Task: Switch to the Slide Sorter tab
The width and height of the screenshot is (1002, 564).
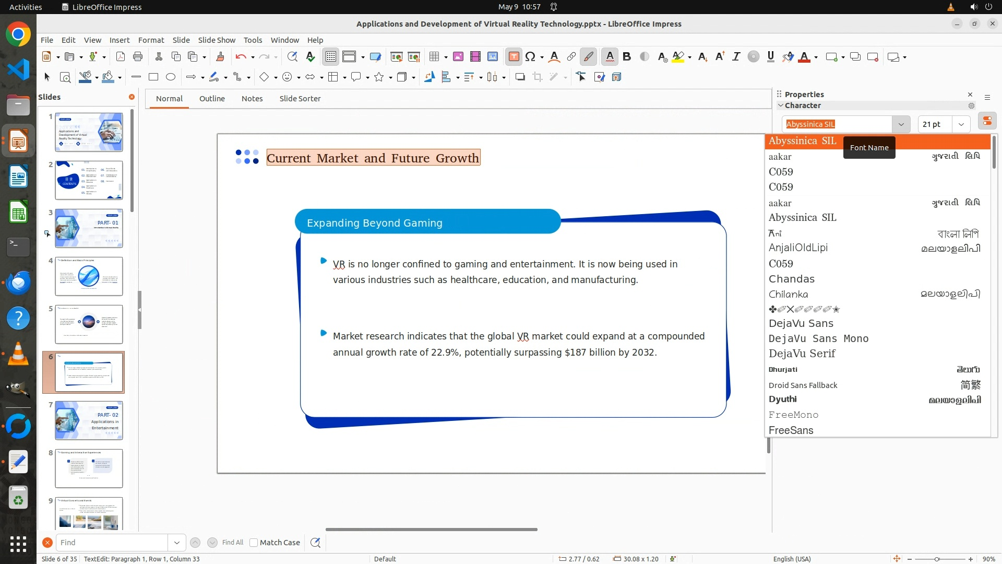Action: pyautogui.click(x=300, y=98)
